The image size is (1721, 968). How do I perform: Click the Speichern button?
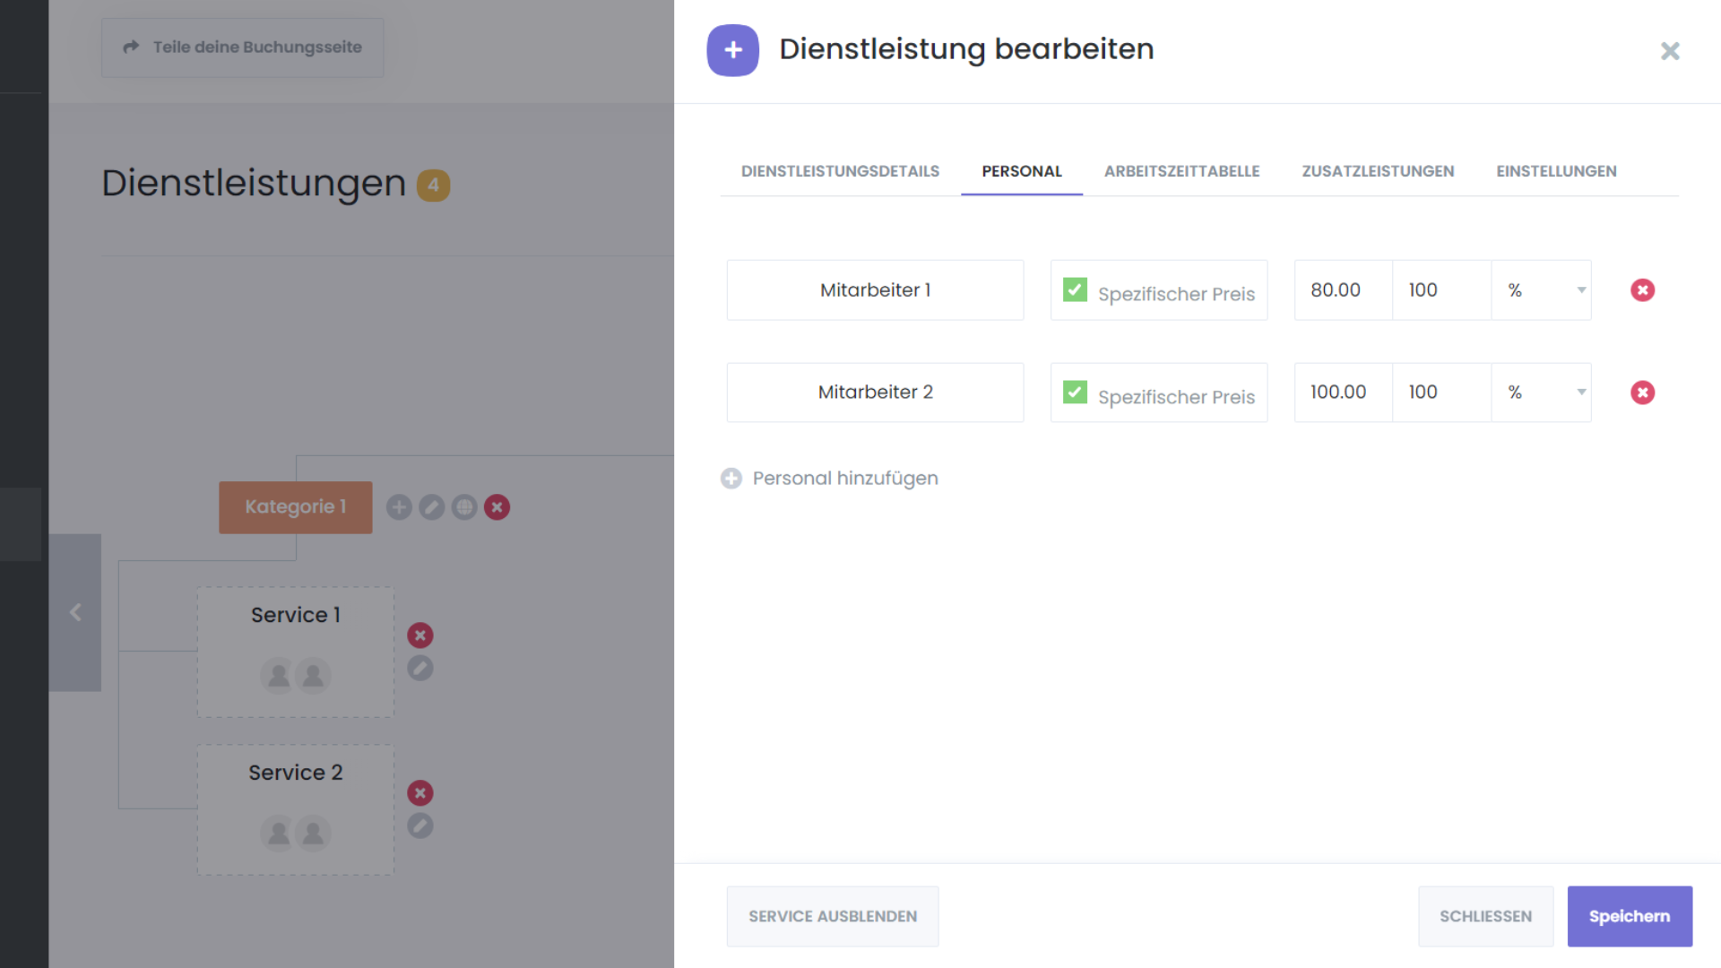(1629, 916)
